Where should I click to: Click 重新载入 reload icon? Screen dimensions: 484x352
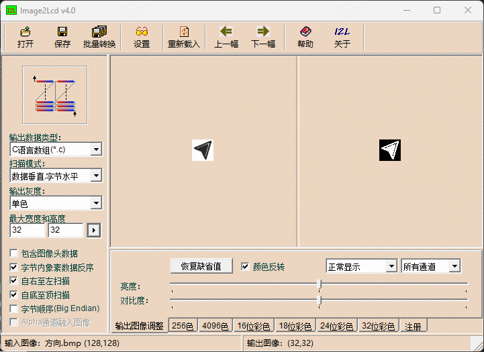pos(184,37)
